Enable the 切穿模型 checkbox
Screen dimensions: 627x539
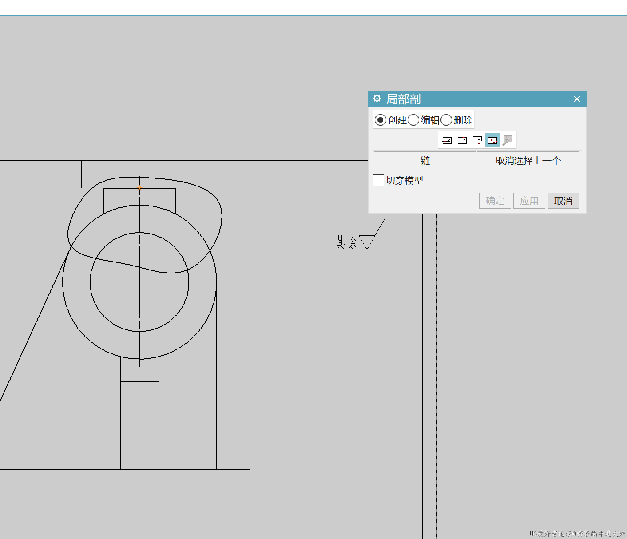coord(378,180)
